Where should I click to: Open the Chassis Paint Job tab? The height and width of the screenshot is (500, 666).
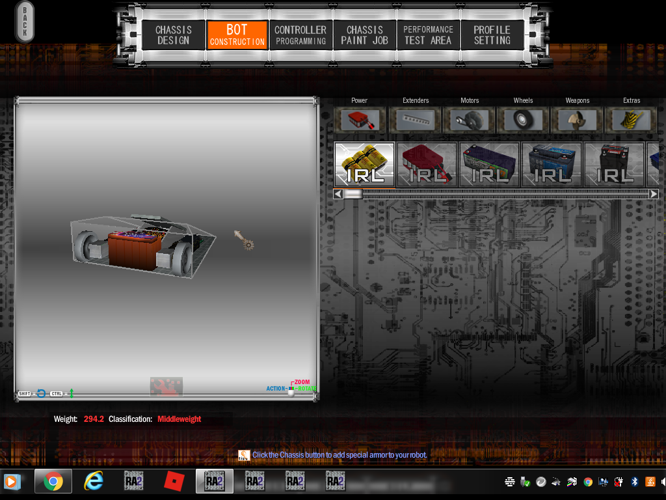pyautogui.click(x=364, y=35)
